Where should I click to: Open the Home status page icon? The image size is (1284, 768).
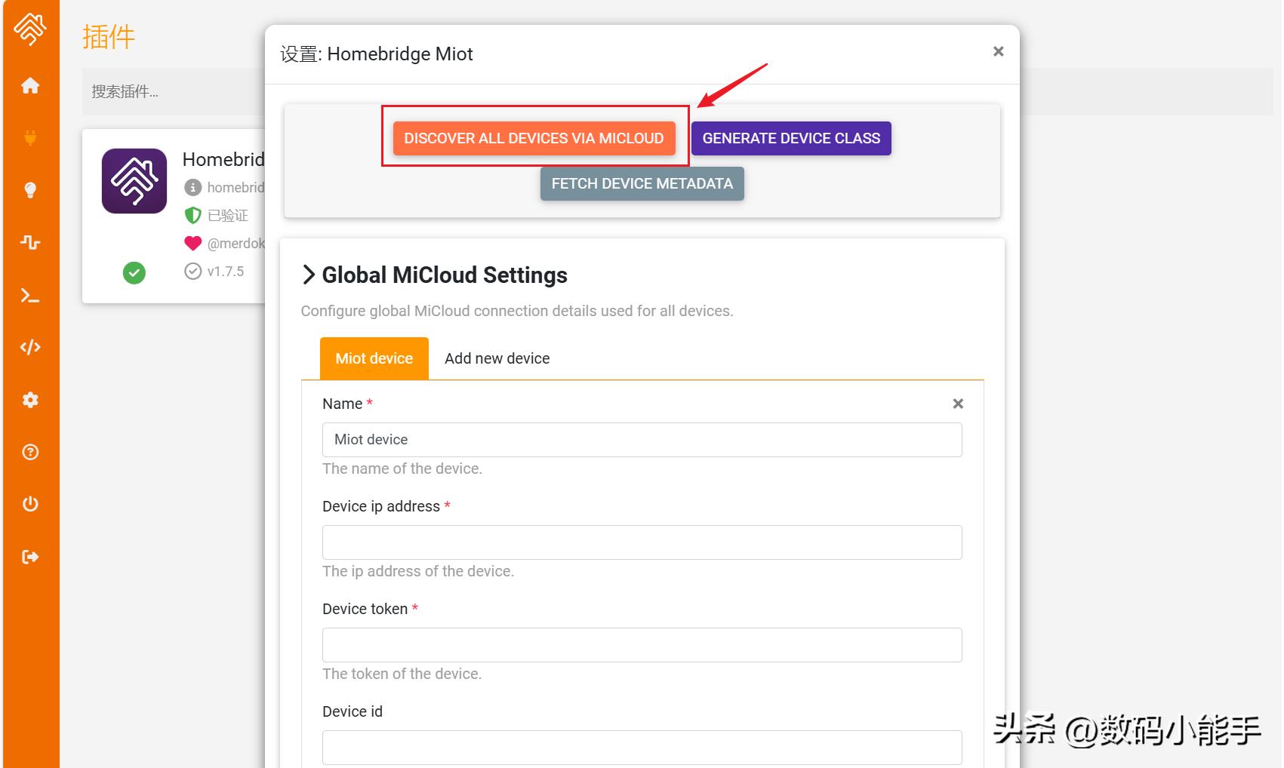pos(30,85)
